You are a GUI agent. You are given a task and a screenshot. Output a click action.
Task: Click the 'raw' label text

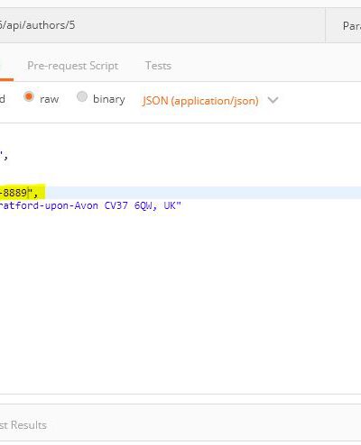pyautogui.click(x=50, y=99)
